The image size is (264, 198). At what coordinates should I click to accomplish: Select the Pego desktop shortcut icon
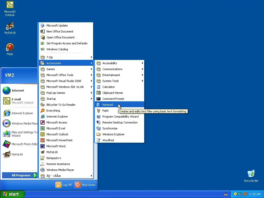10,49
